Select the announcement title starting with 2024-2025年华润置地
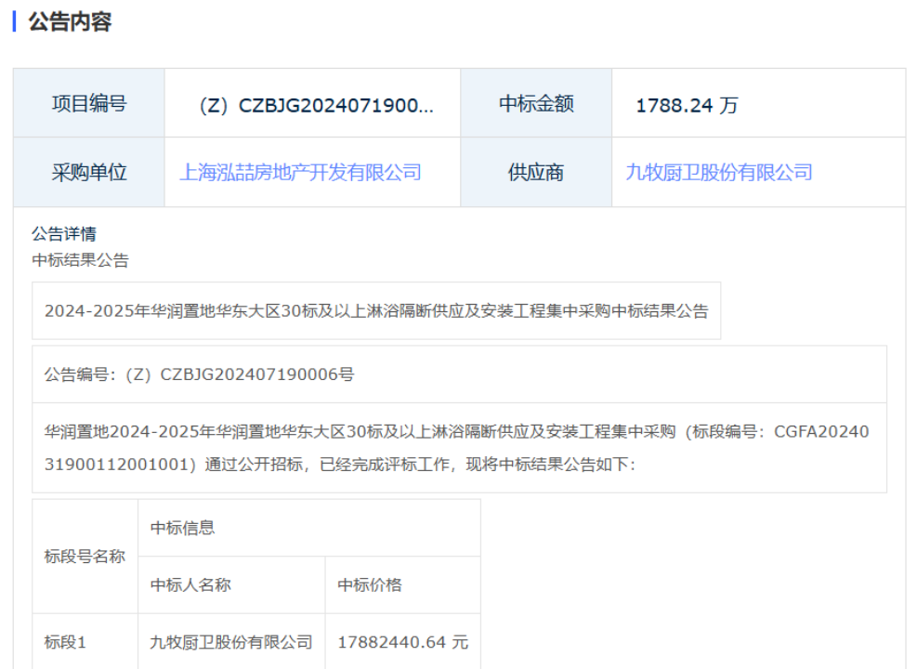Screen dimensions: 917x669 tap(376, 310)
